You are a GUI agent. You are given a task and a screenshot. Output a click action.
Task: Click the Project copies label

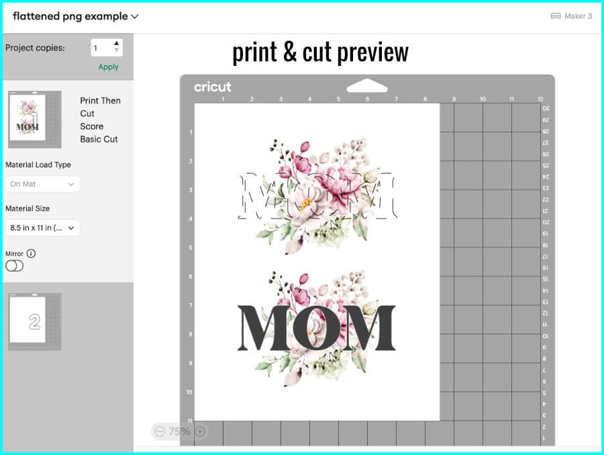(35, 48)
